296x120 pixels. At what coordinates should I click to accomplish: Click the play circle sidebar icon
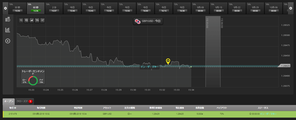pyautogui.click(x=8, y=41)
